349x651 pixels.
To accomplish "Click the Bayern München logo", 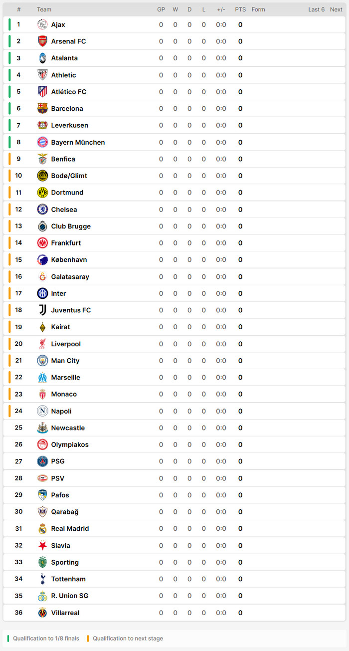I will (x=42, y=142).
